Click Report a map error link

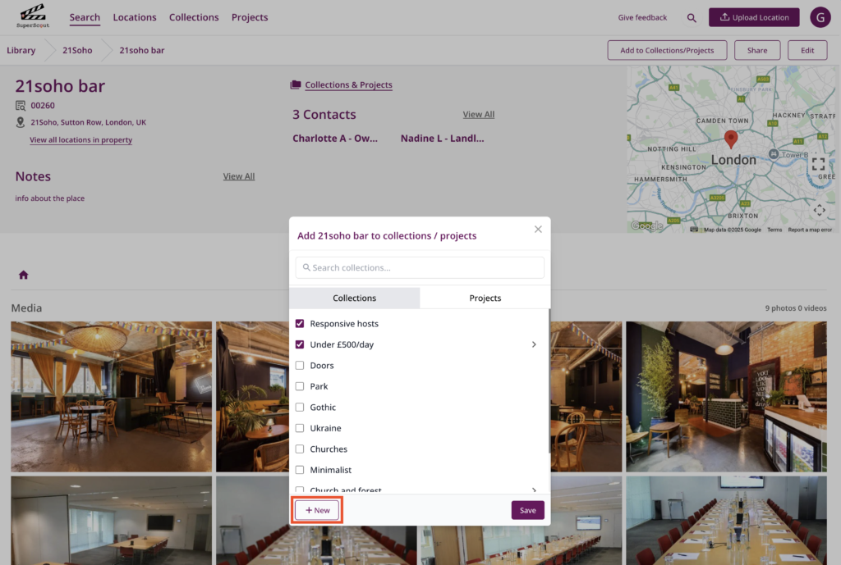[810, 230]
